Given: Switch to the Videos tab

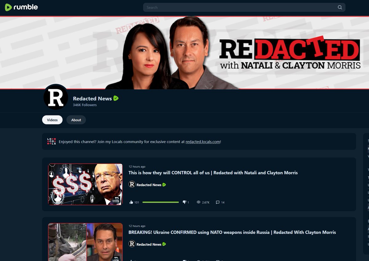Looking at the screenshot, I should [52, 120].
